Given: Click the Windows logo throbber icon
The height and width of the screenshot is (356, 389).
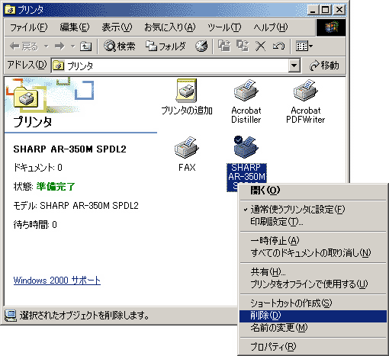Looking at the screenshot, I should coord(331,27).
